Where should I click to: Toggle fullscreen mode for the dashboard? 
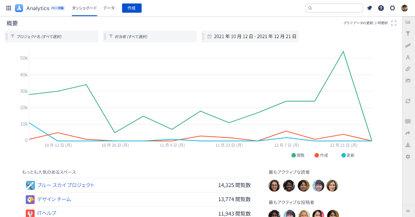[x=394, y=23]
